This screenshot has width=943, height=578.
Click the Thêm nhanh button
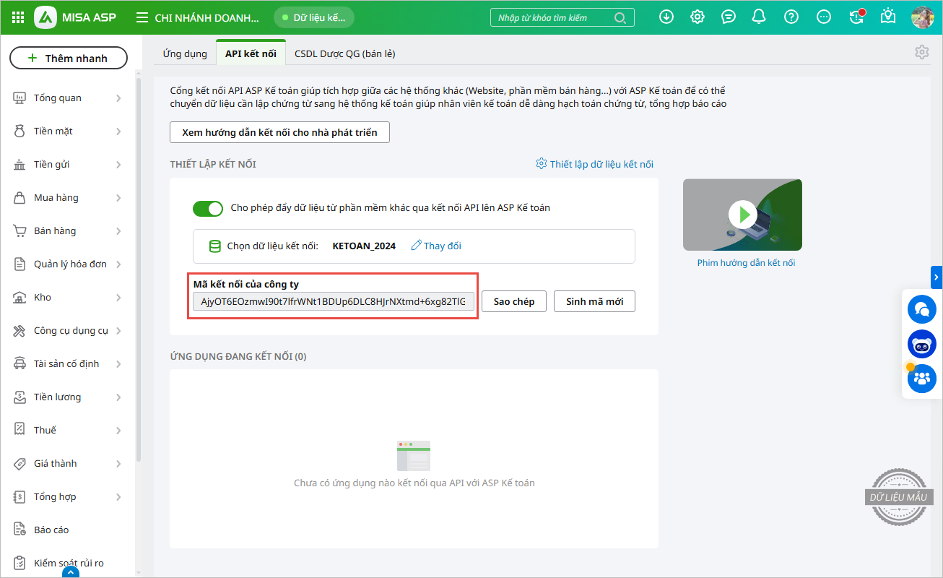[x=69, y=59]
